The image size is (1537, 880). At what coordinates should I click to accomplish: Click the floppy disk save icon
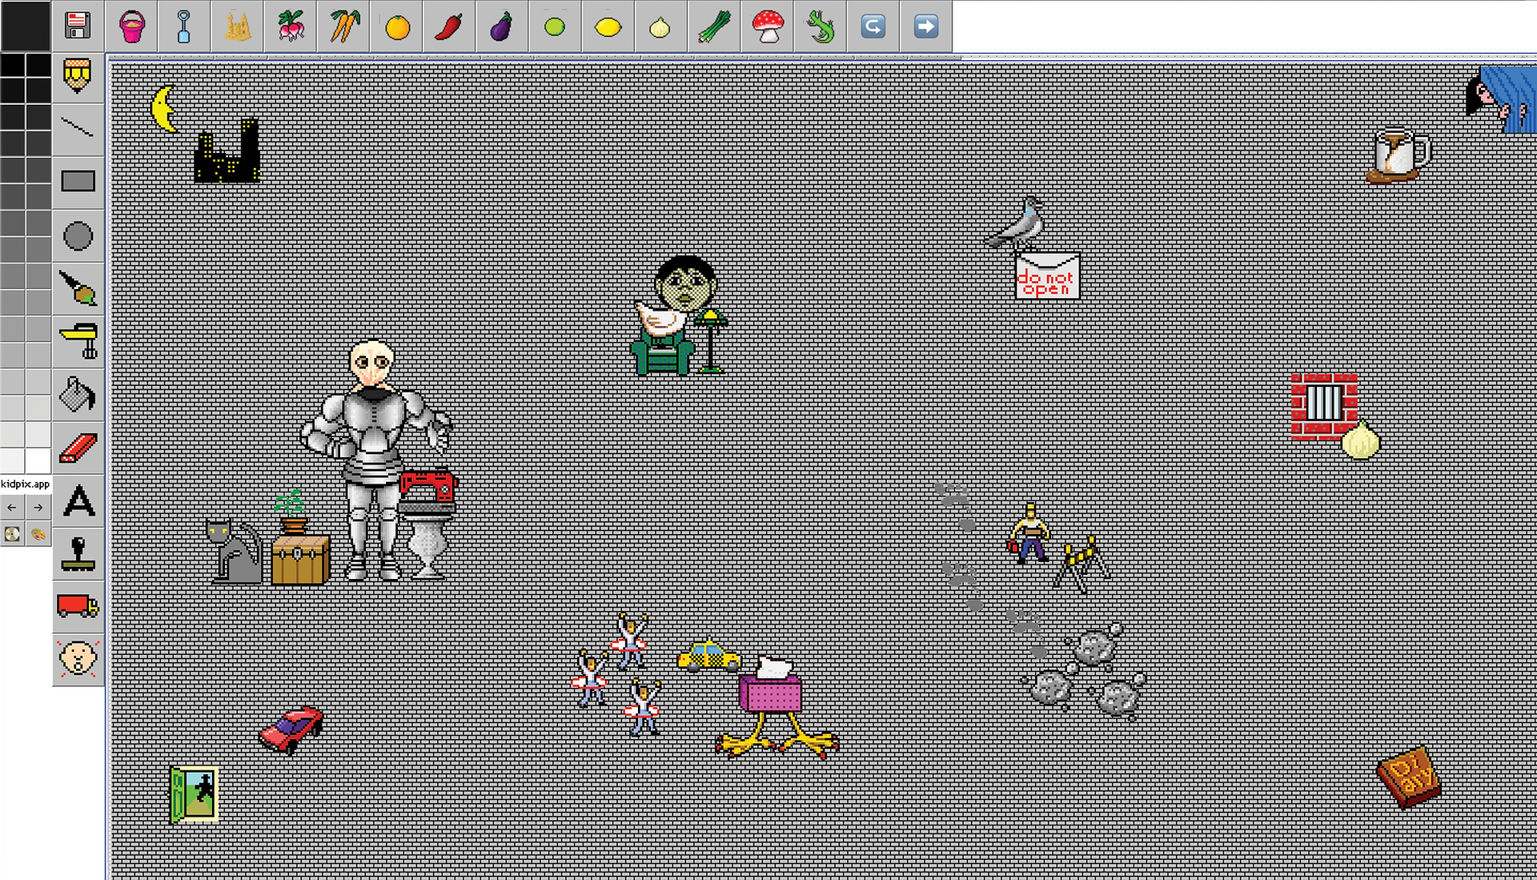[78, 26]
